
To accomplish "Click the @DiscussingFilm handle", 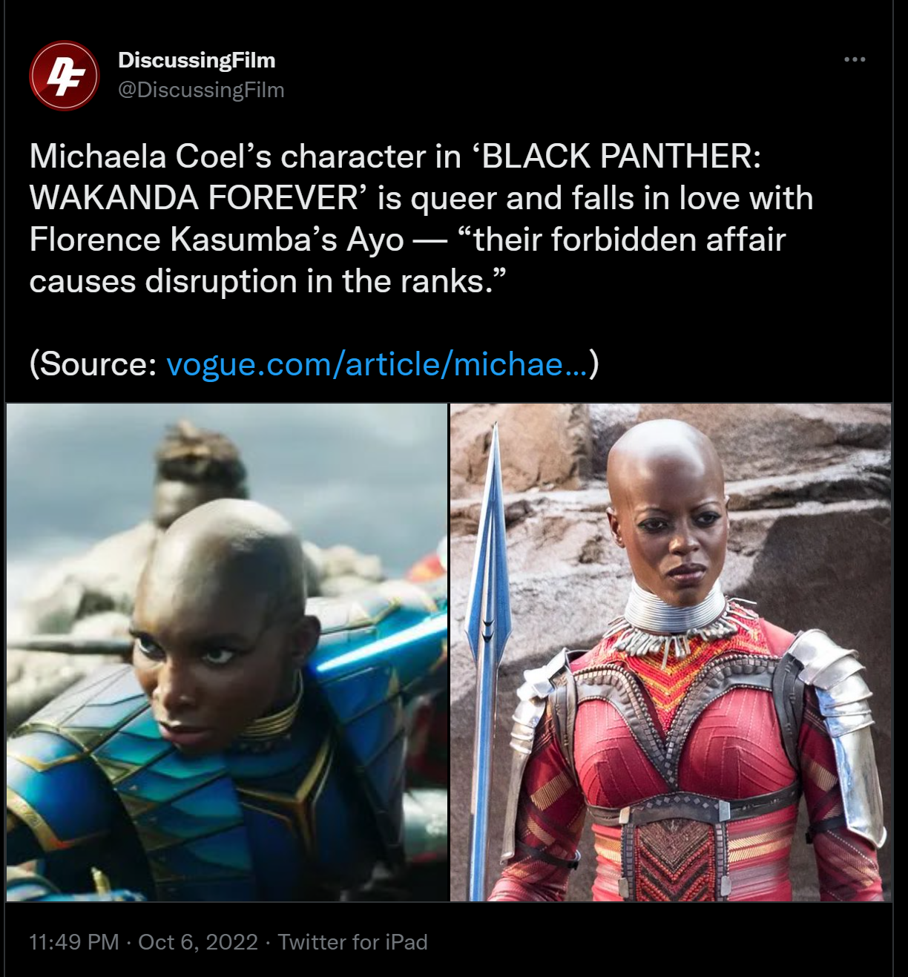I will click(201, 90).
